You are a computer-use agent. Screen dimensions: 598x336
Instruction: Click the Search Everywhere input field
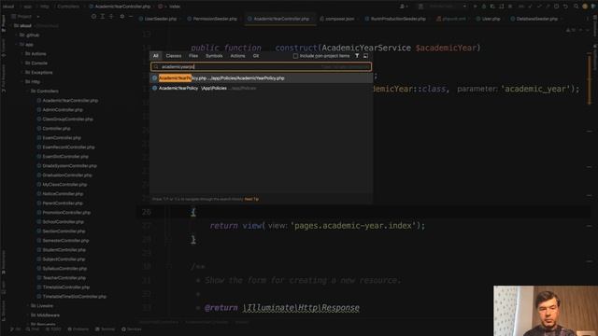[261, 66]
